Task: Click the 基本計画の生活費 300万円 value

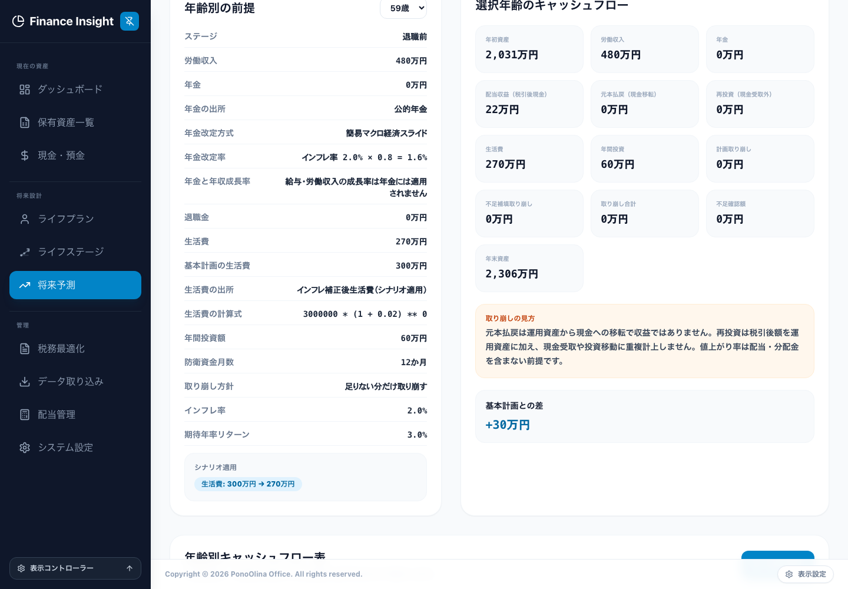Action: (412, 266)
